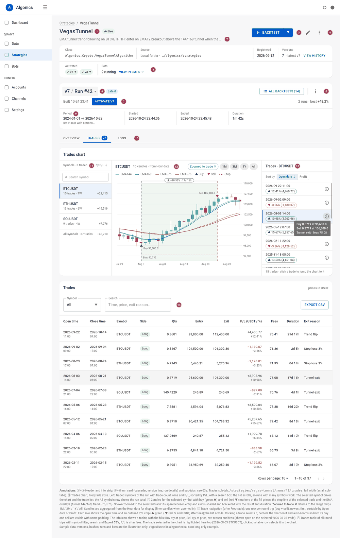Switch to the Overview tab
Image resolution: width=340 pixels, height=538 pixels.
point(71,138)
